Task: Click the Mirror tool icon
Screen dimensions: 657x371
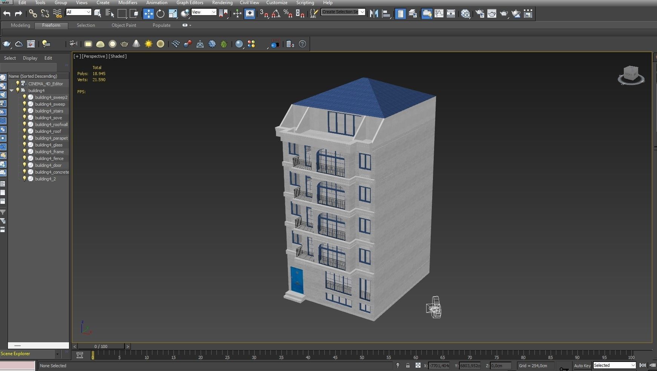Action: pyautogui.click(x=374, y=14)
